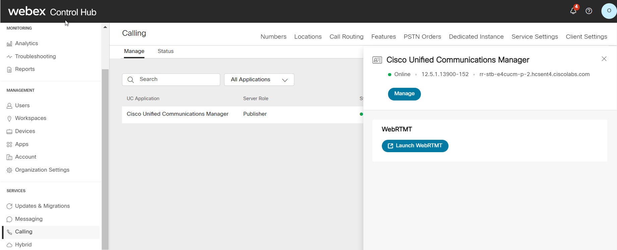The height and width of the screenshot is (250, 617).
Task: Open Service Settings tab
Action: tap(535, 37)
